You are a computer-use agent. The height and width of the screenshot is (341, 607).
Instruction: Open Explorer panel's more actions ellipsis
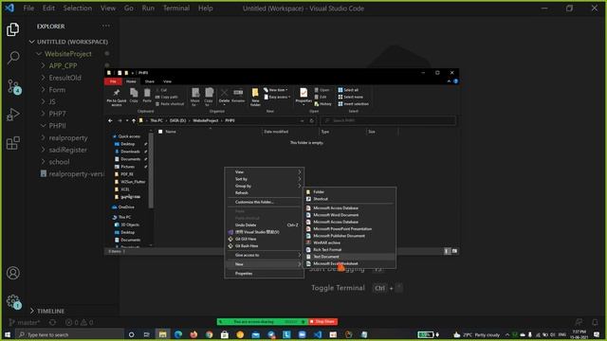coord(106,26)
